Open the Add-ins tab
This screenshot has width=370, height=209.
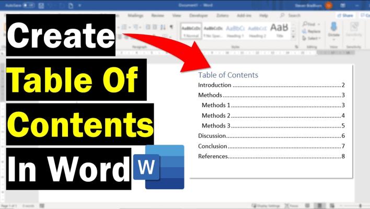point(244,15)
